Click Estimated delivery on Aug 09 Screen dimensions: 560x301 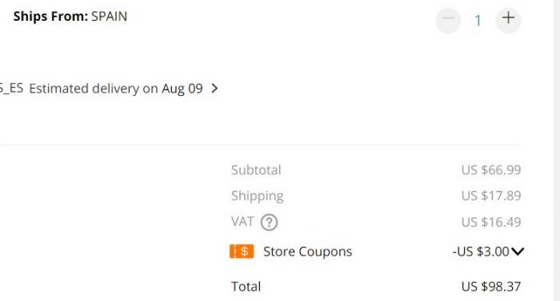coord(116,89)
